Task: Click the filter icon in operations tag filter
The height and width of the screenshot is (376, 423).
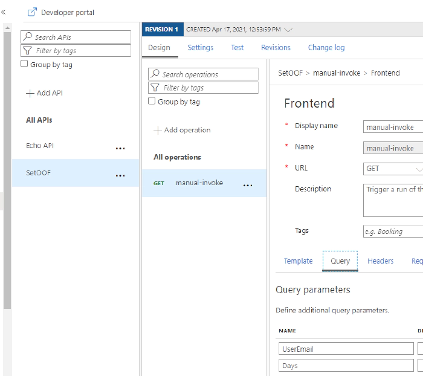Action: tap(155, 88)
